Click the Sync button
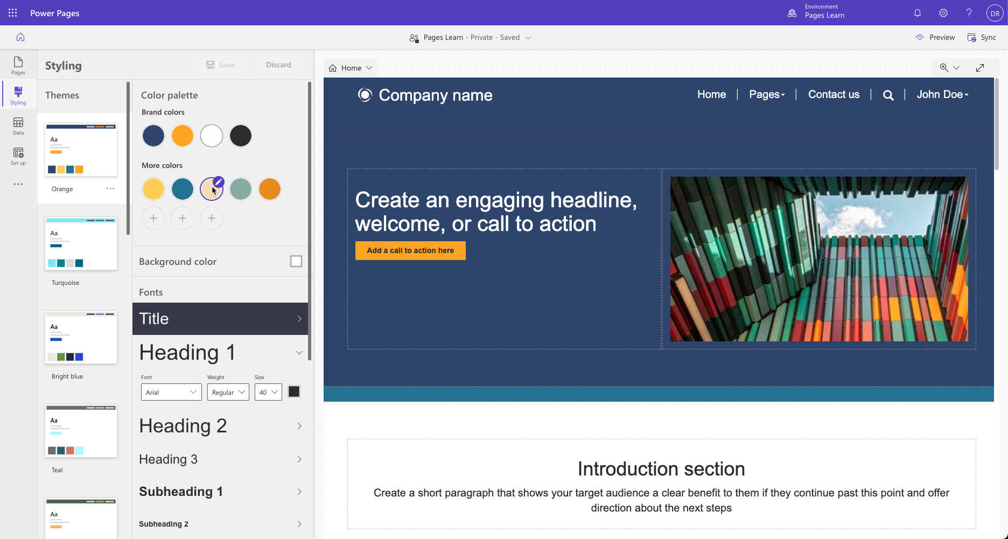The width and height of the screenshot is (1008, 539). click(x=982, y=37)
